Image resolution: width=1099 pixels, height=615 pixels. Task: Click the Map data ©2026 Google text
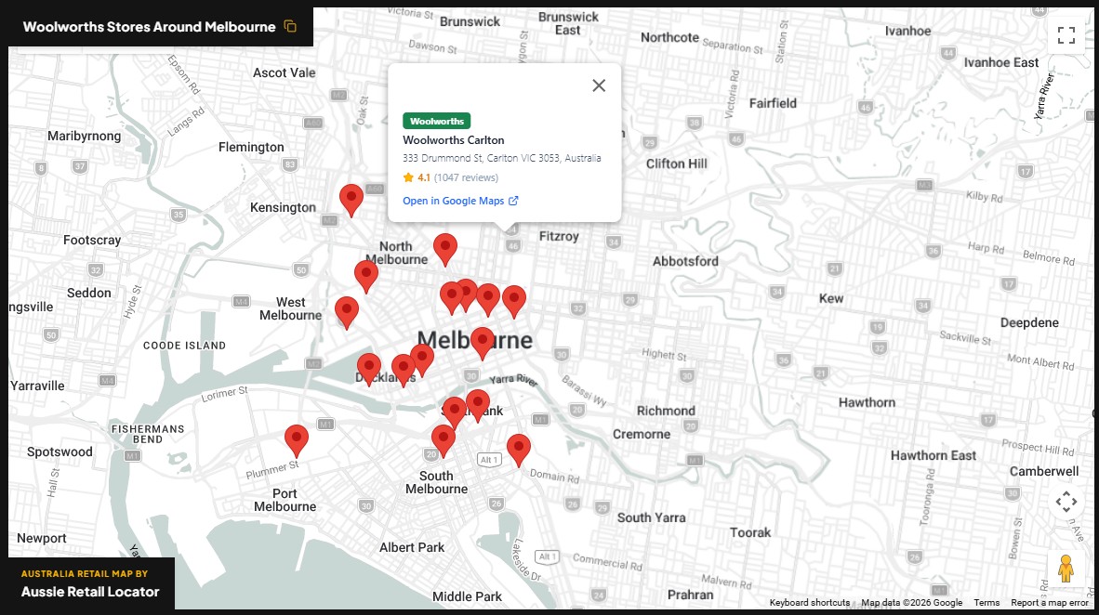912,602
